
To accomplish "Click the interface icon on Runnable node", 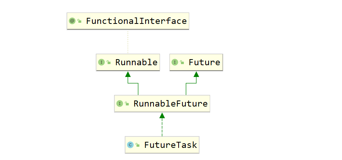I will (x=101, y=62).
